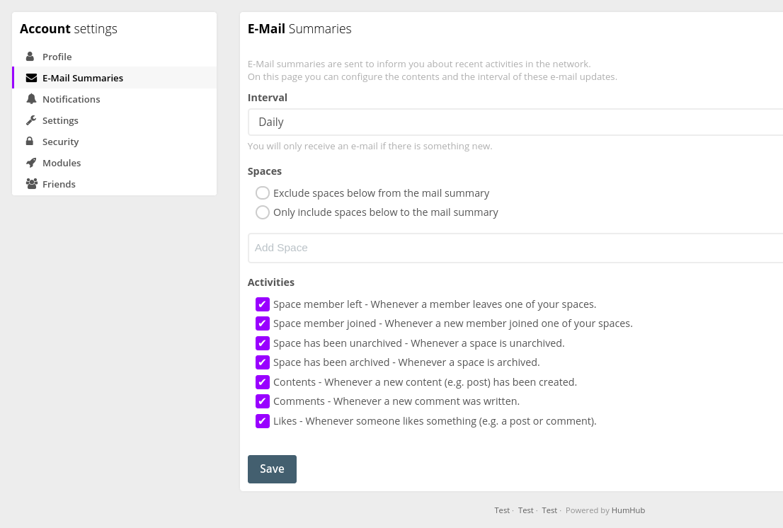Go to the Friends settings page
The image size is (783, 528).
(59, 183)
